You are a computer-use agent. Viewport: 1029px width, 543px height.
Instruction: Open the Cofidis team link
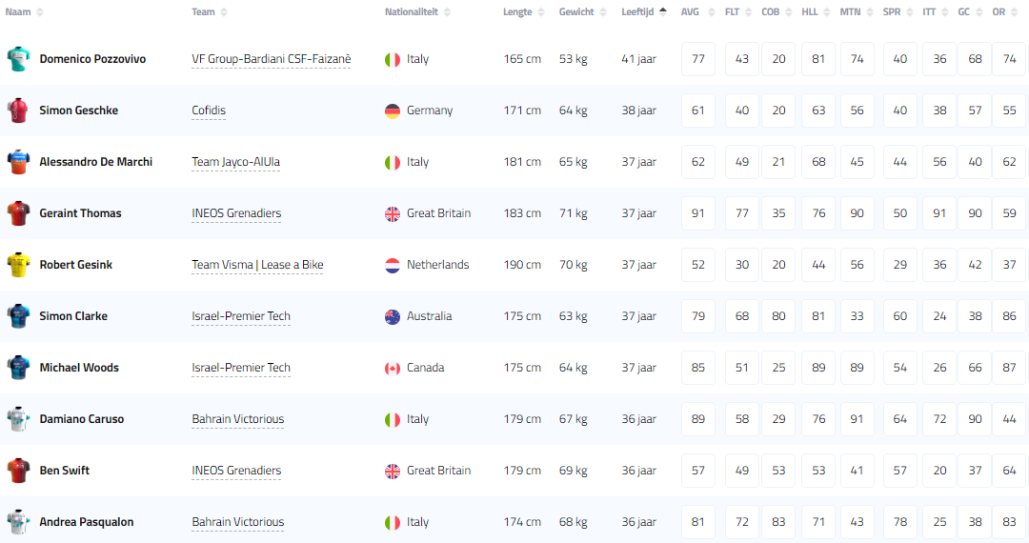click(209, 111)
